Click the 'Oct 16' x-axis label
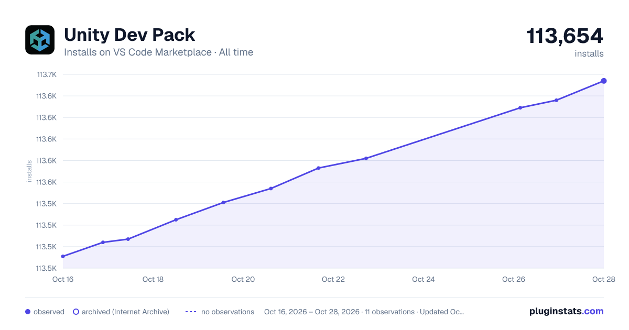 coord(63,279)
